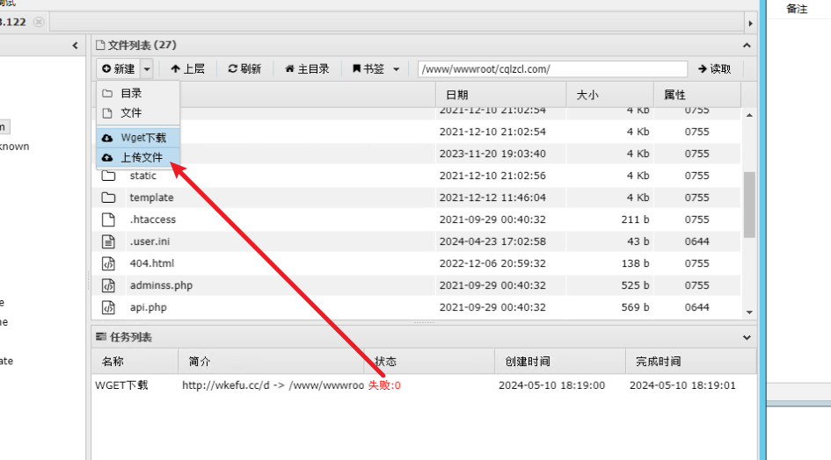Open the dropdown arrow beside 新建
This screenshot has width=831, height=460.
[x=147, y=68]
